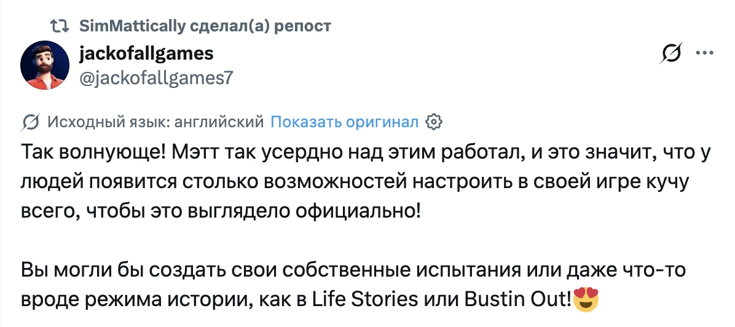Screen dimensions: 735x327
Task: Toggle "Показать оригинал" to show original text
Action: (345, 122)
